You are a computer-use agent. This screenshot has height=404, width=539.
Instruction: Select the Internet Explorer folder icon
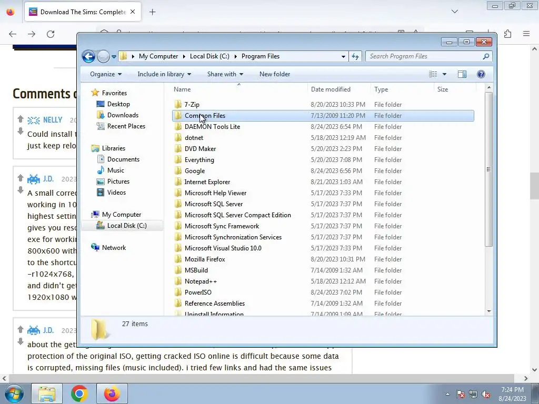pyautogui.click(x=178, y=181)
